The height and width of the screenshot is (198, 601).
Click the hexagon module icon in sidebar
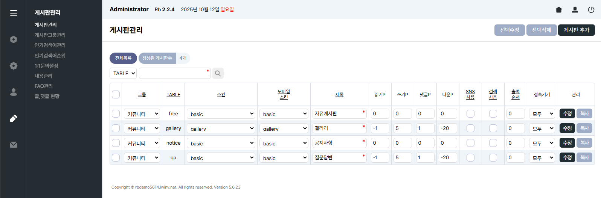[x=14, y=39]
